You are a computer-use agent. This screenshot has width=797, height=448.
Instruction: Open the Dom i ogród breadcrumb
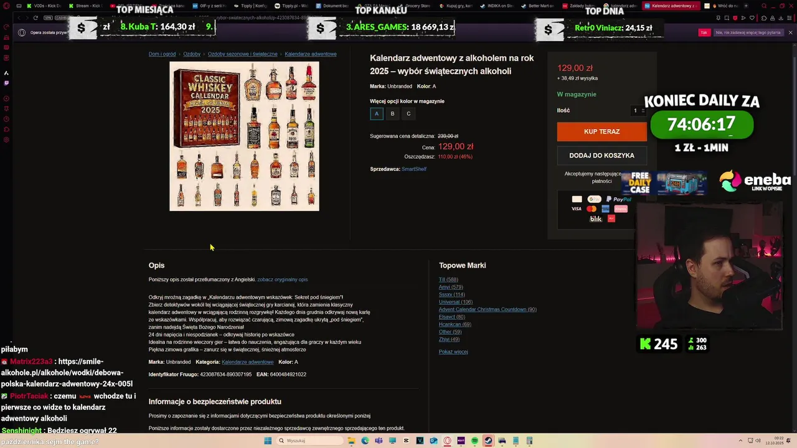(x=162, y=54)
